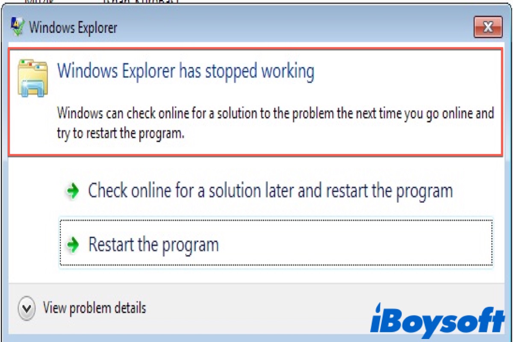Click the green arrow beside Check online option
Viewport: 513px width, 342px height.
73,191
